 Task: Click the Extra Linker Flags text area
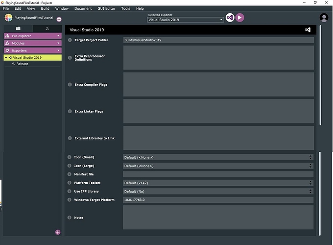point(218,111)
